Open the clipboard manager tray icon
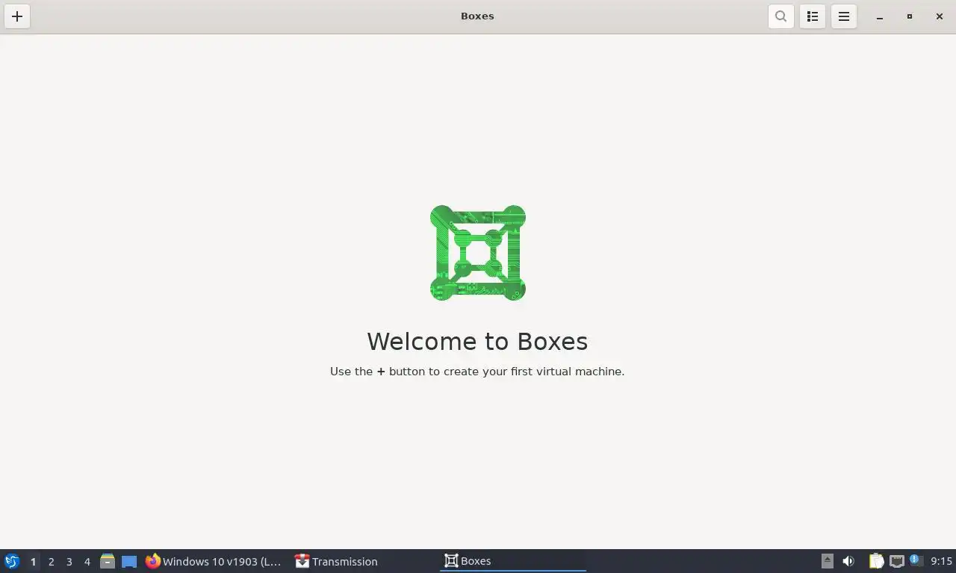Screen dimensions: 956x573 876,561
